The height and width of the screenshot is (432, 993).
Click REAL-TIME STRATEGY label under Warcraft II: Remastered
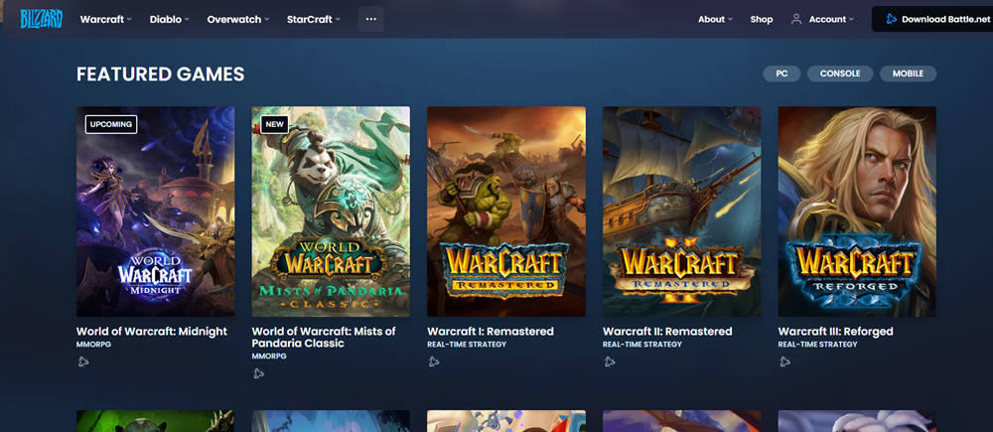[x=642, y=344]
